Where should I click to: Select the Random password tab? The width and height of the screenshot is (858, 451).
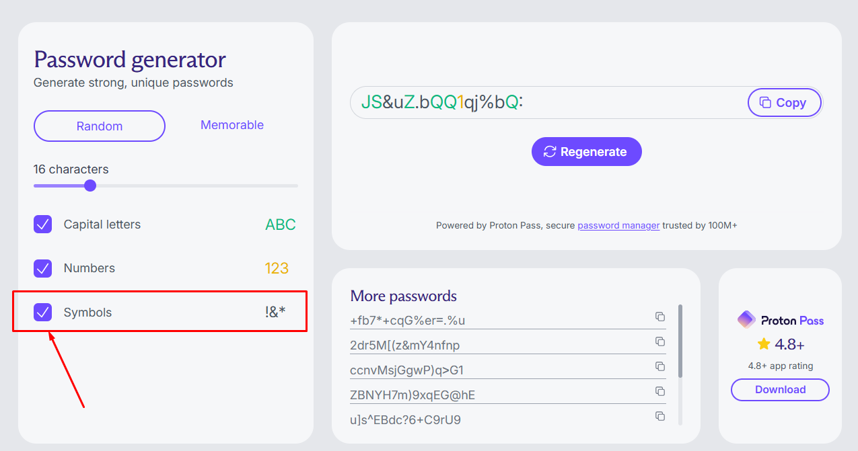click(x=100, y=126)
